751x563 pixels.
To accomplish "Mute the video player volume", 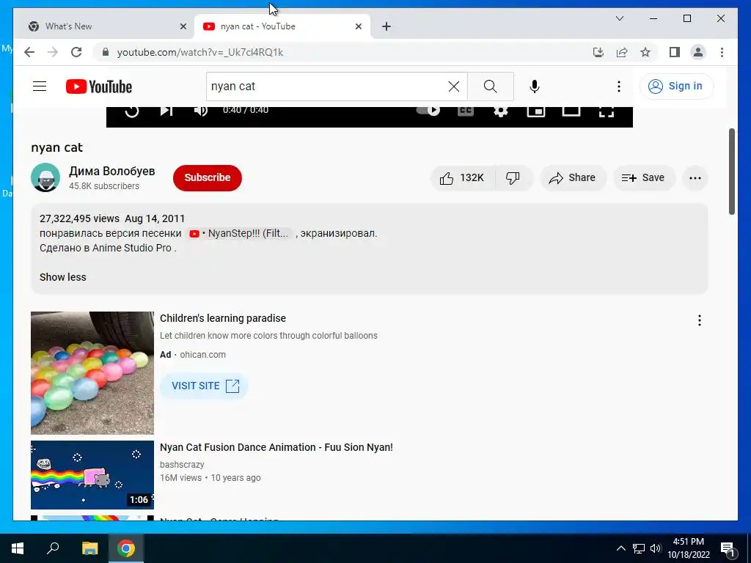I will click(201, 111).
